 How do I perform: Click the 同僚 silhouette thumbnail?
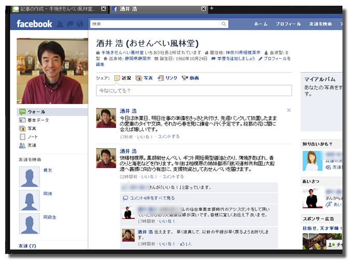pos(30,201)
